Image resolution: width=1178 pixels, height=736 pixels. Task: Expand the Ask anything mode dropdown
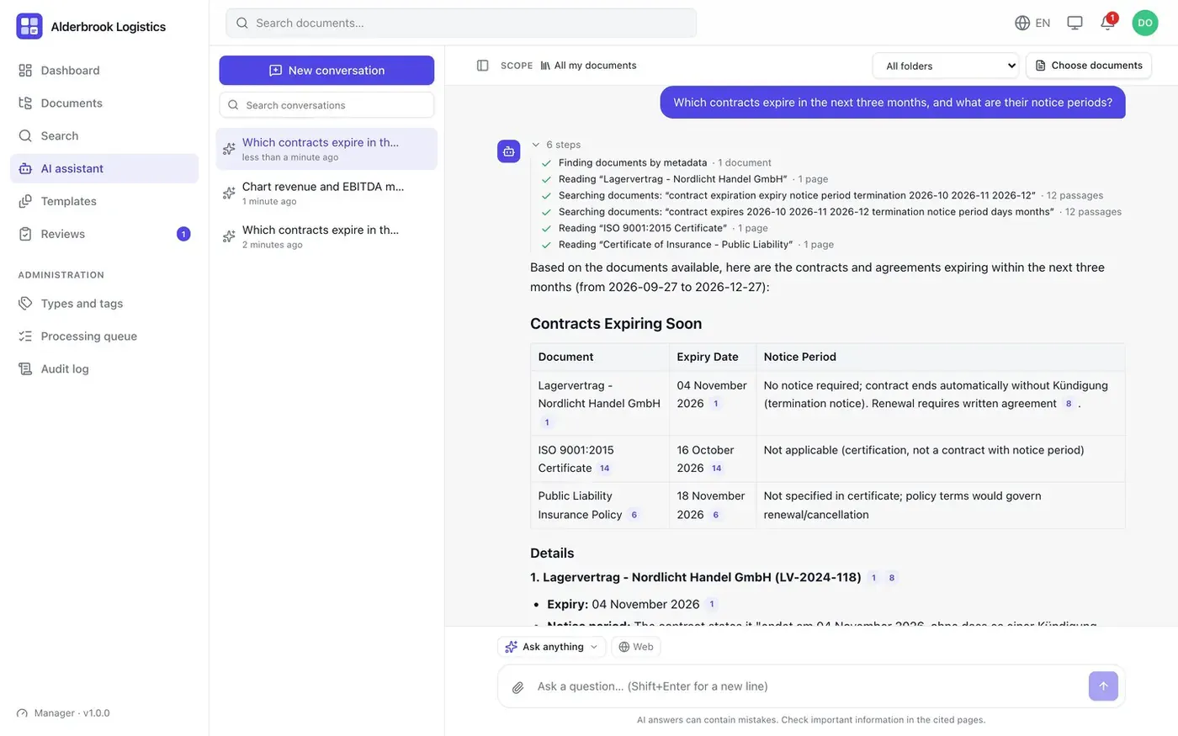click(552, 647)
